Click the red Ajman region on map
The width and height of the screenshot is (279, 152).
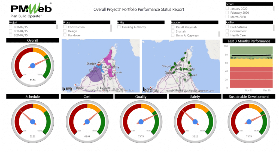[x=99, y=65]
